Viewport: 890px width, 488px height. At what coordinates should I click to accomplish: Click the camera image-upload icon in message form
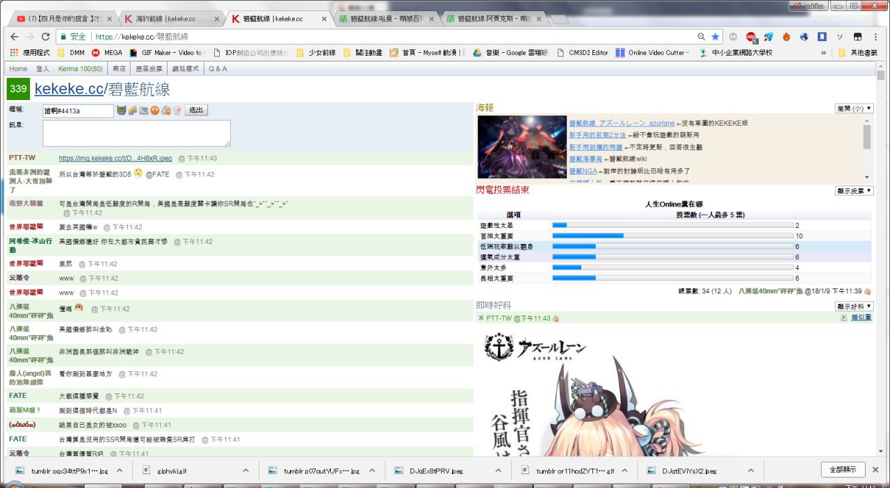tap(143, 111)
